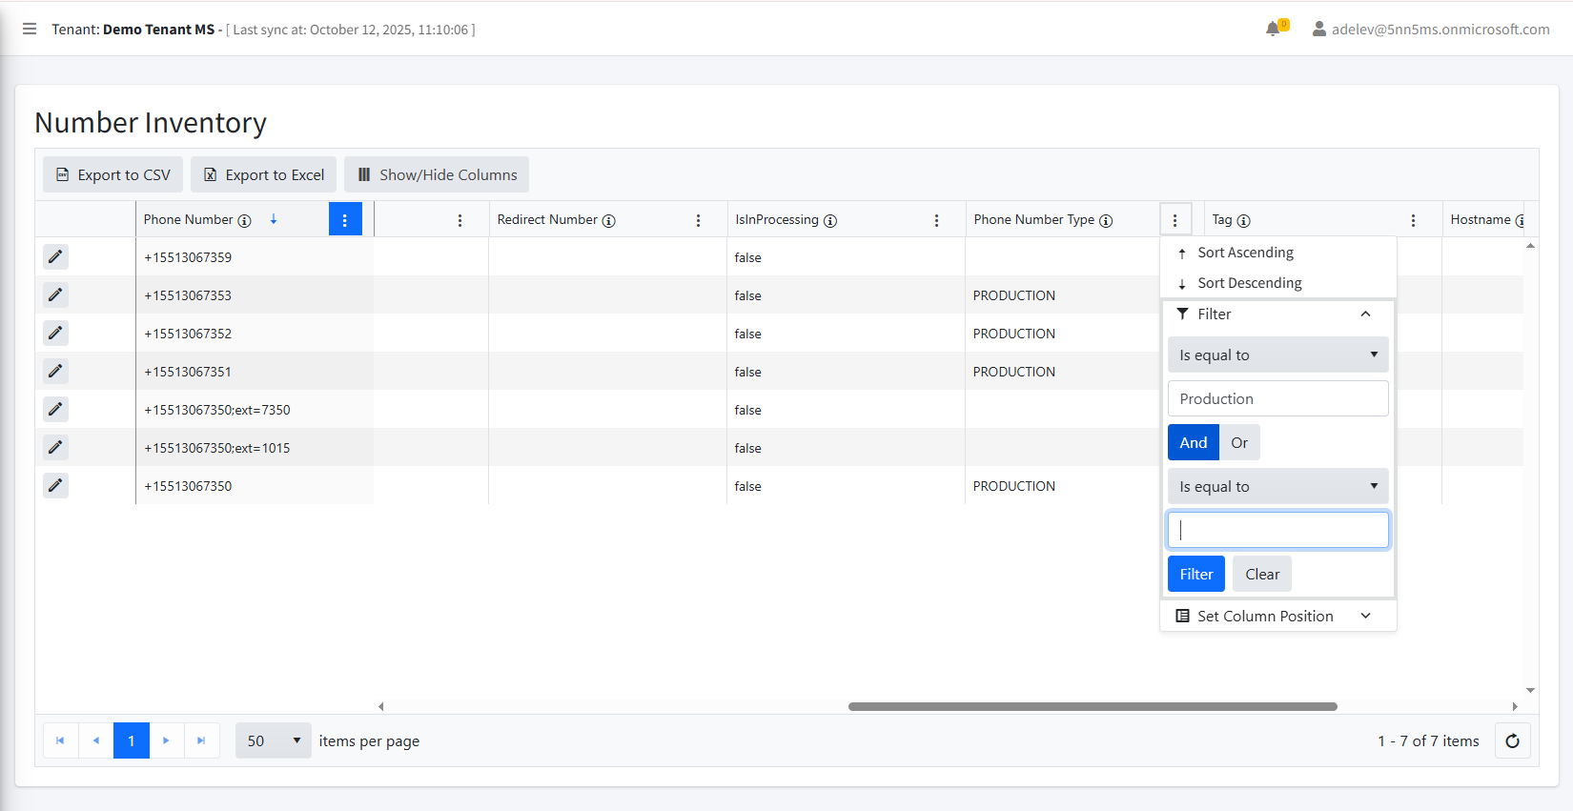Click the Export to Excel button
The image size is (1573, 811).
coord(264,174)
